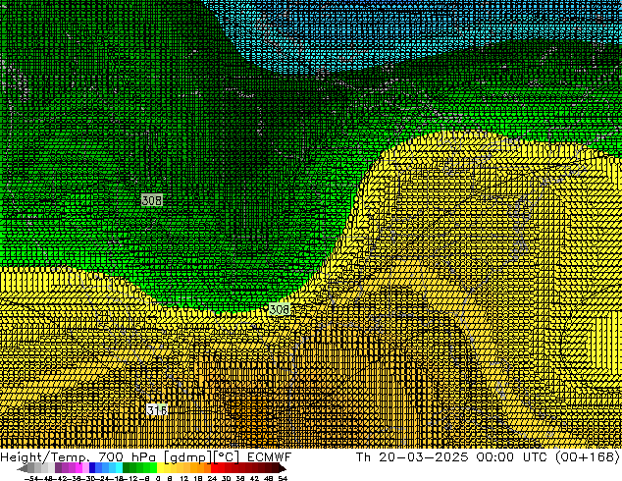The height and width of the screenshot is (481, 622).
Task: Pick the dark blue swatch above -30 in the legend
Action: tap(92, 468)
